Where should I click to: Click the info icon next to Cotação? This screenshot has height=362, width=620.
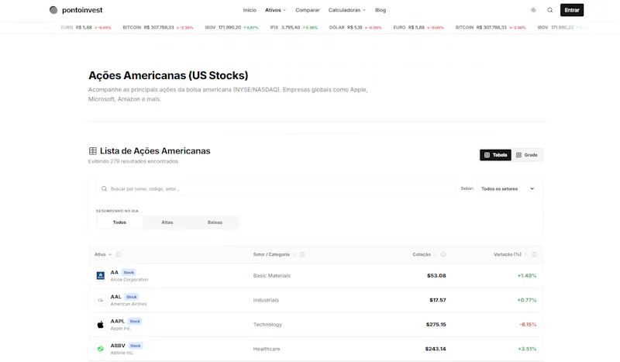point(443,254)
